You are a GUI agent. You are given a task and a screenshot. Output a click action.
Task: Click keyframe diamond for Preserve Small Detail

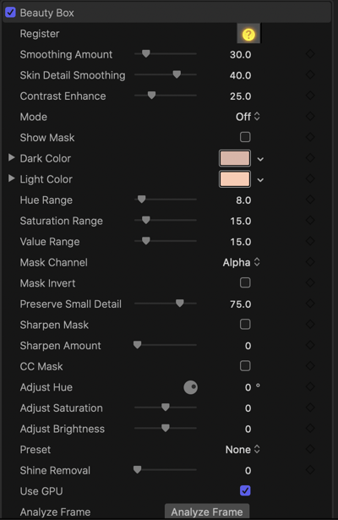(310, 304)
